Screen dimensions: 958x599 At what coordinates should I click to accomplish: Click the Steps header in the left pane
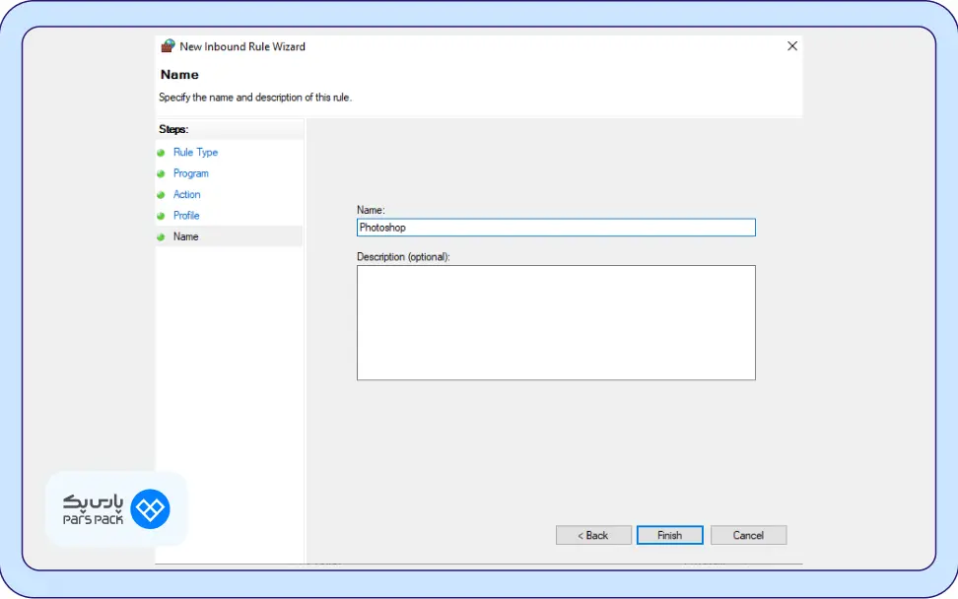click(x=173, y=129)
